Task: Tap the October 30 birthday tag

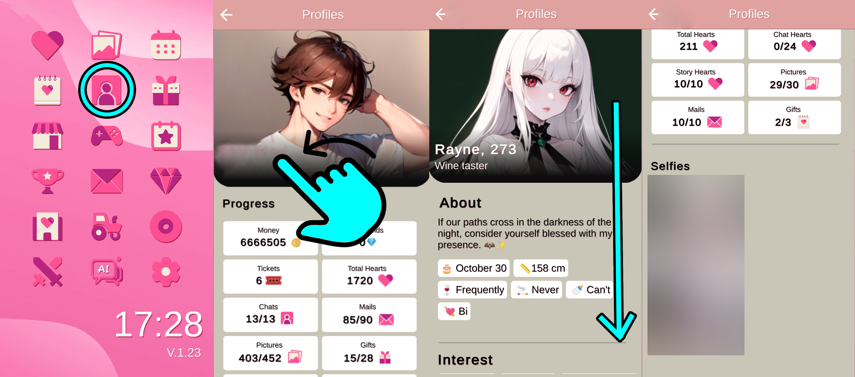Action: [473, 268]
